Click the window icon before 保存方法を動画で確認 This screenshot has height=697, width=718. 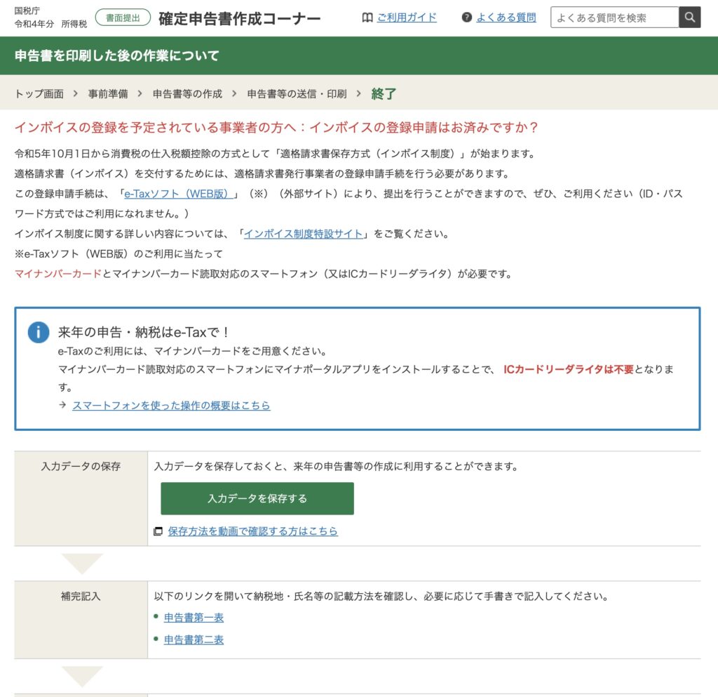158,531
